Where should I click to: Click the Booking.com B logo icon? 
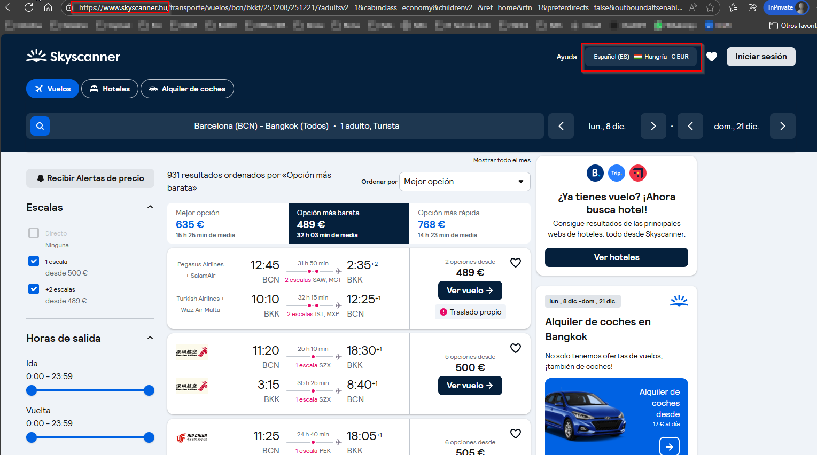[x=595, y=173]
